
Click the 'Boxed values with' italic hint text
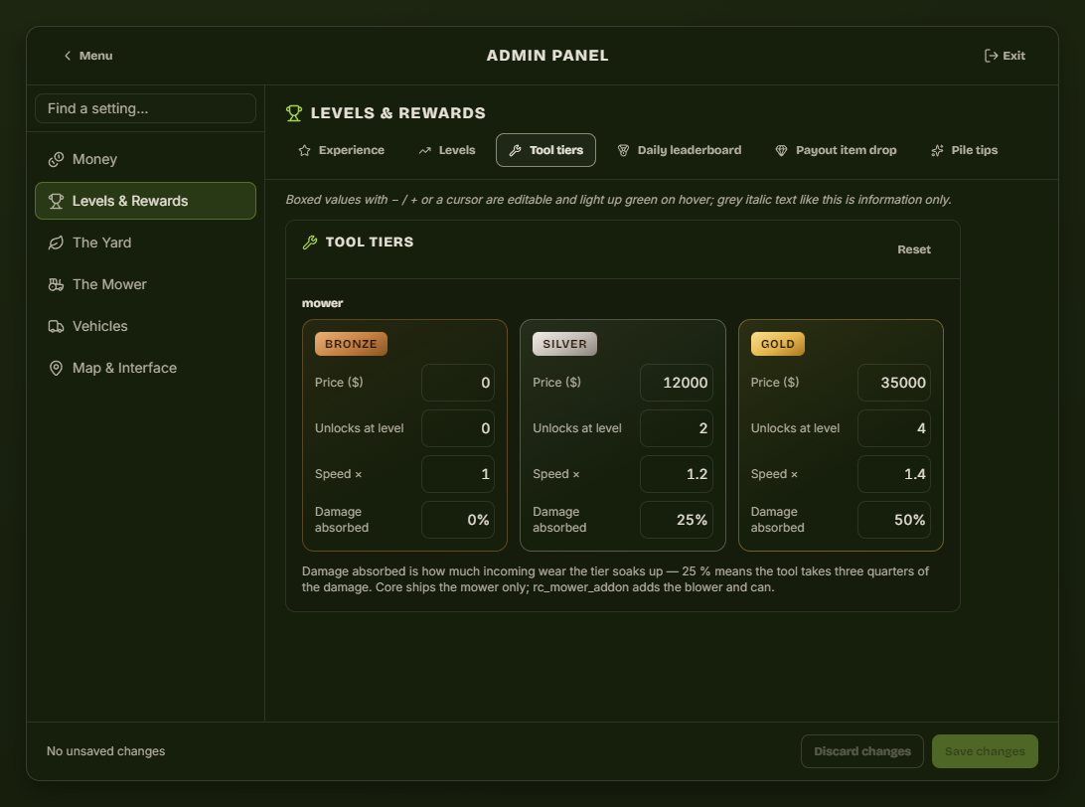[x=619, y=200]
